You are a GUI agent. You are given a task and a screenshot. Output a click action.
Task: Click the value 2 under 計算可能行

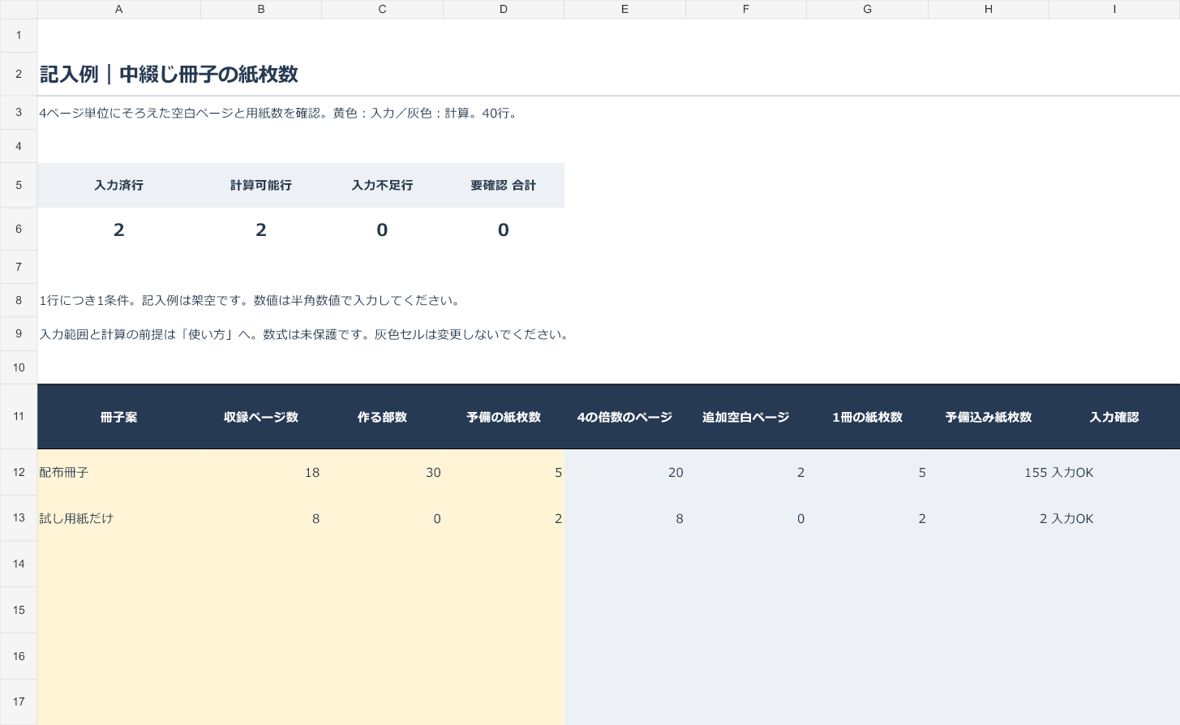pos(261,230)
